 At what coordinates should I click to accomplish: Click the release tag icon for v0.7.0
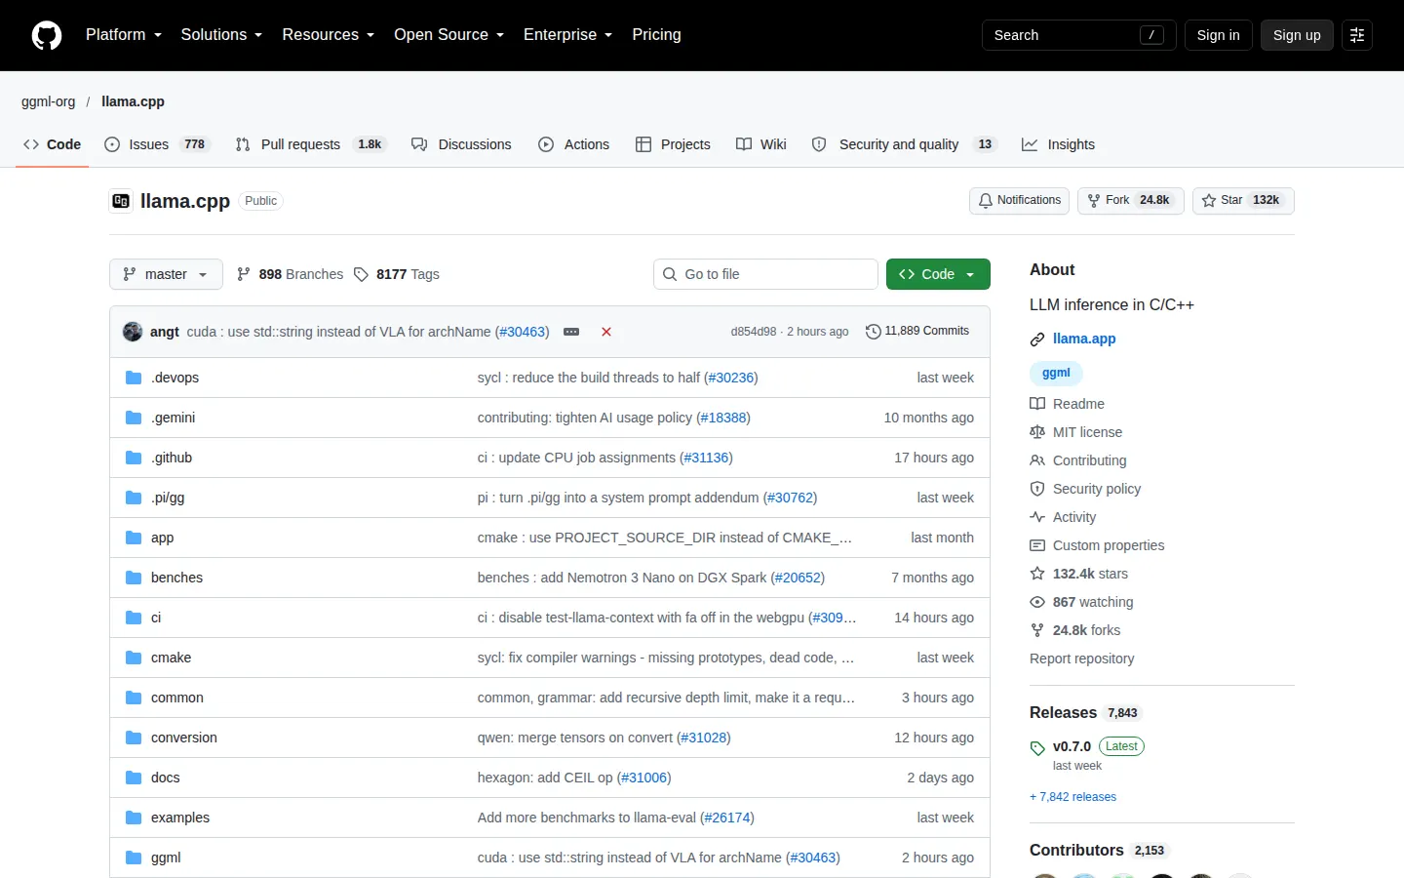pyautogui.click(x=1037, y=748)
